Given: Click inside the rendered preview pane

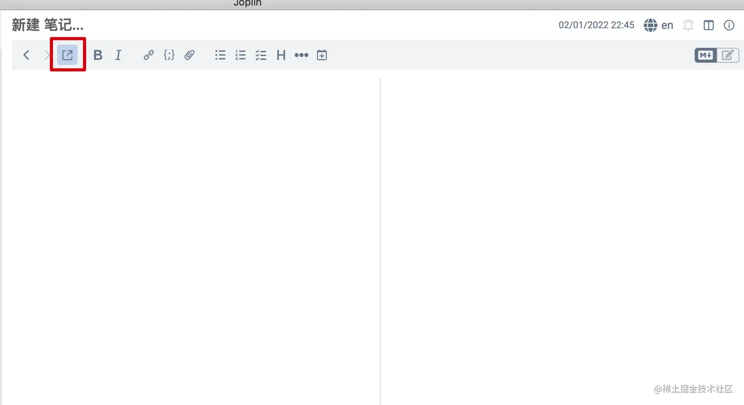Looking at the screenshot, I should point(561,241).
